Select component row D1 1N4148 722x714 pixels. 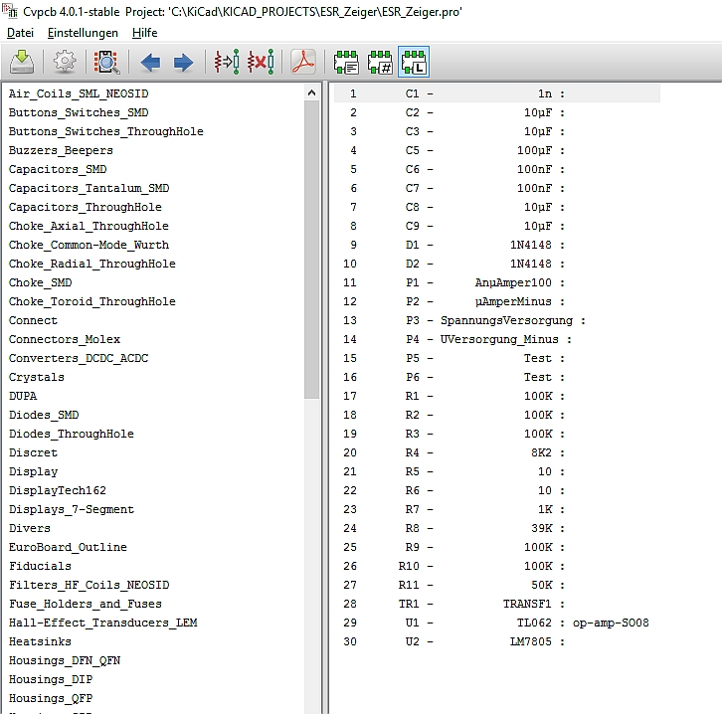[x=497, y=245]
